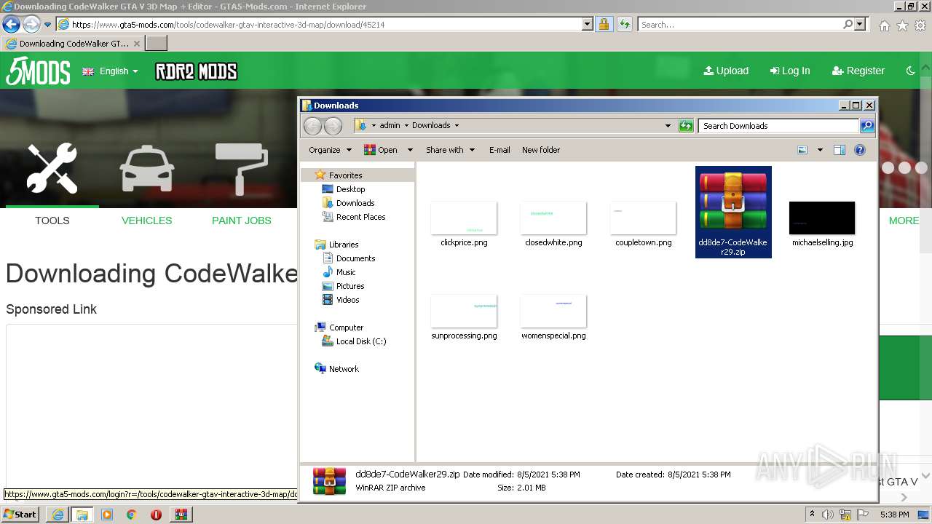Open the English language dropdown

[111, 71]
